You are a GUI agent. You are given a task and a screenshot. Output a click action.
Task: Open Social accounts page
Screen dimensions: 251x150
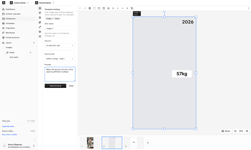coord(19,37)
